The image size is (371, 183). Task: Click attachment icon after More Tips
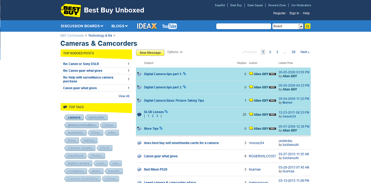(161, 128)
